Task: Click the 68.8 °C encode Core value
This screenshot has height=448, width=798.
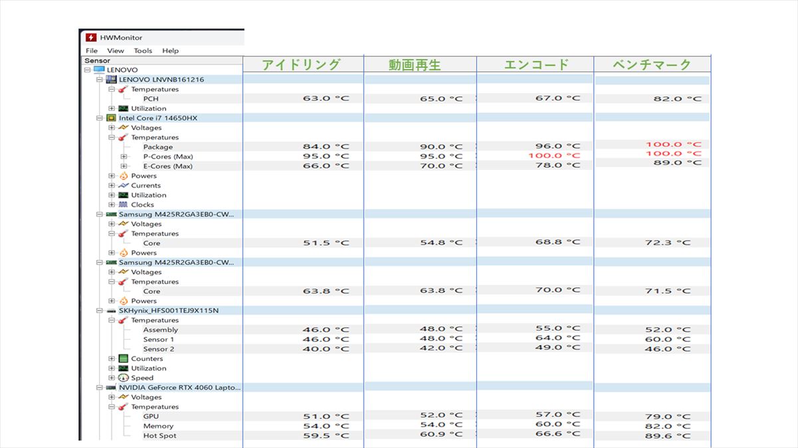Action: point(557,242)
